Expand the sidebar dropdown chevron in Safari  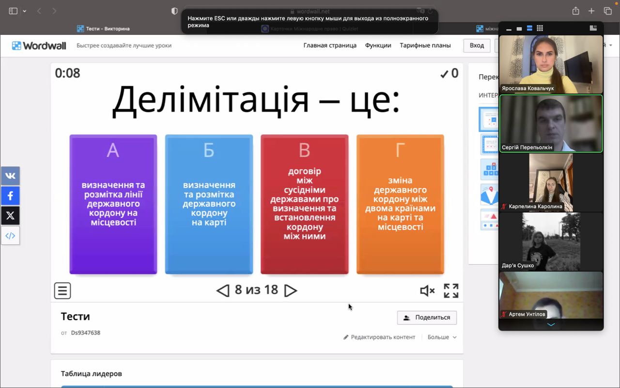(25, 11)
